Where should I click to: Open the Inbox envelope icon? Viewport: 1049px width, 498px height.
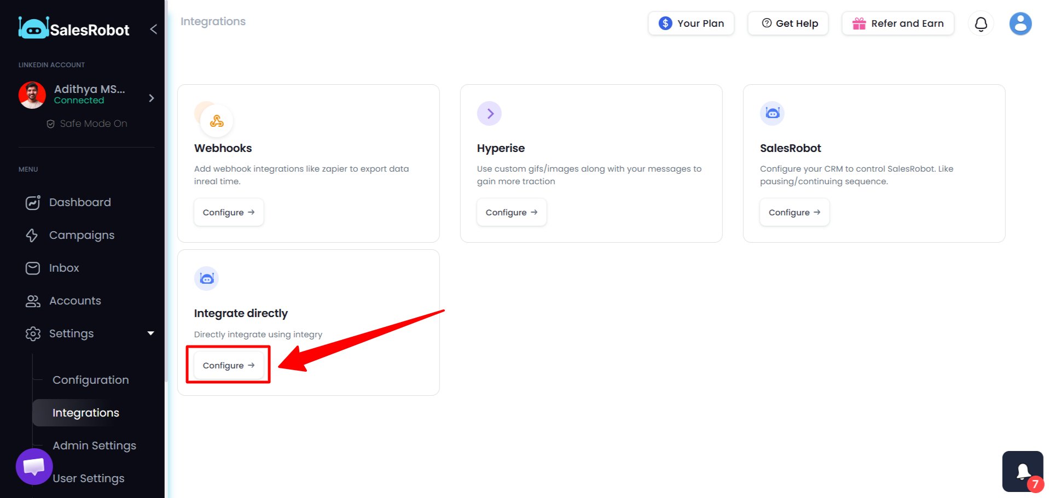pyautogui.click(x=32, y=268)
